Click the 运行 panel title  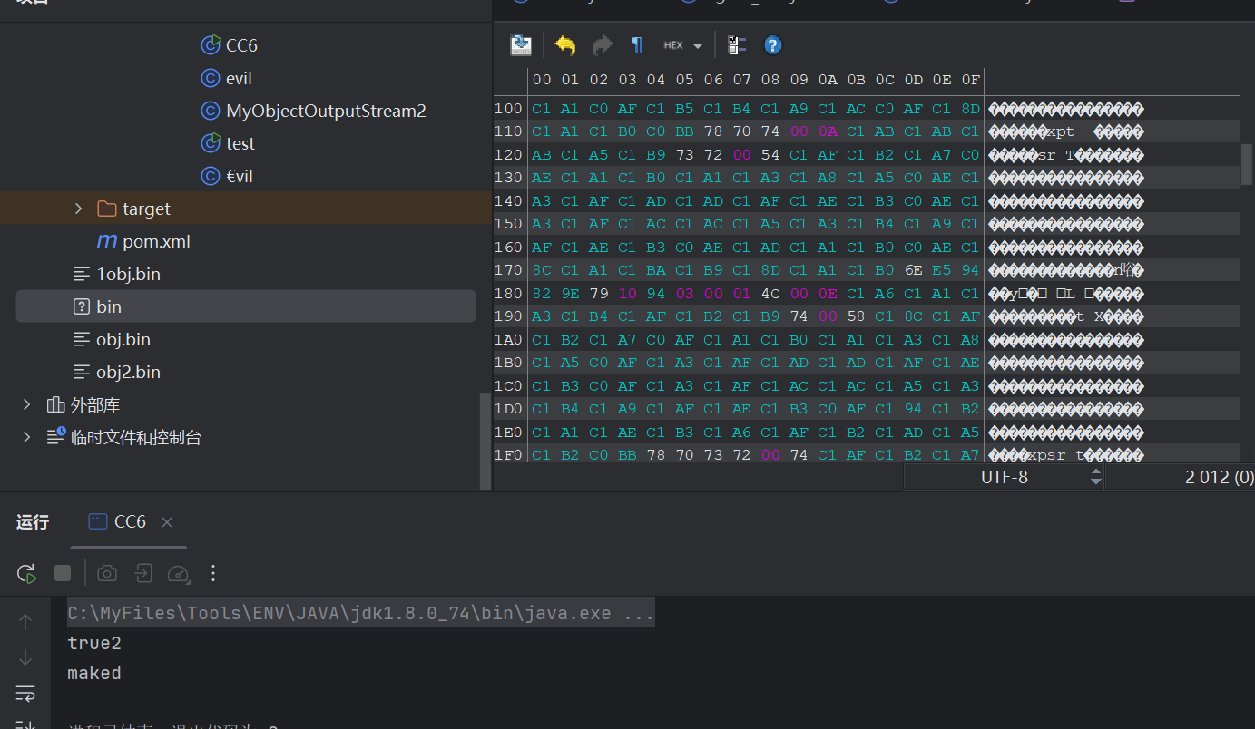(33, 522)
